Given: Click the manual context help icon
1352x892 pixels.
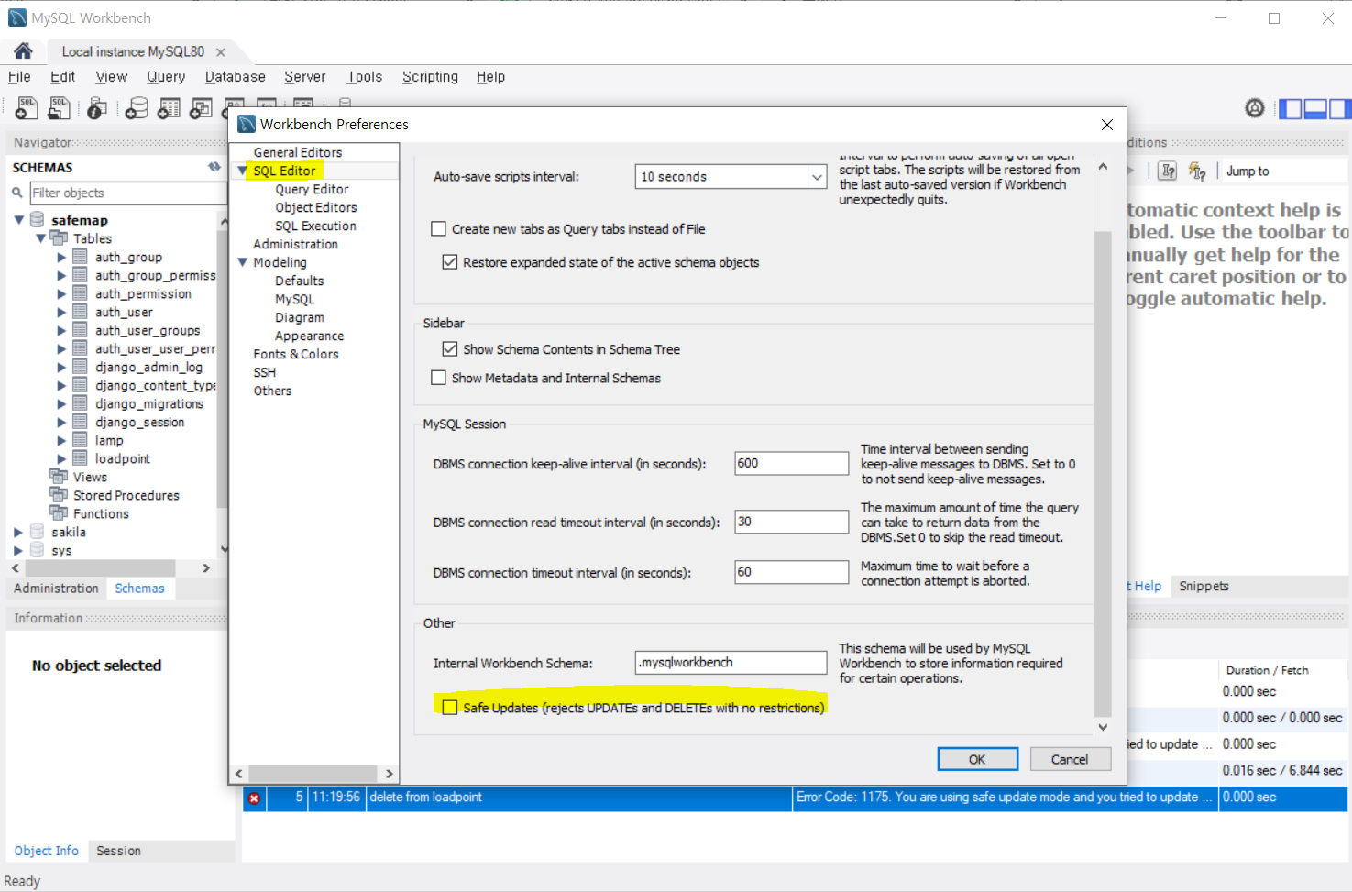Looking at the screenshot, I should tap(1168, 171).
